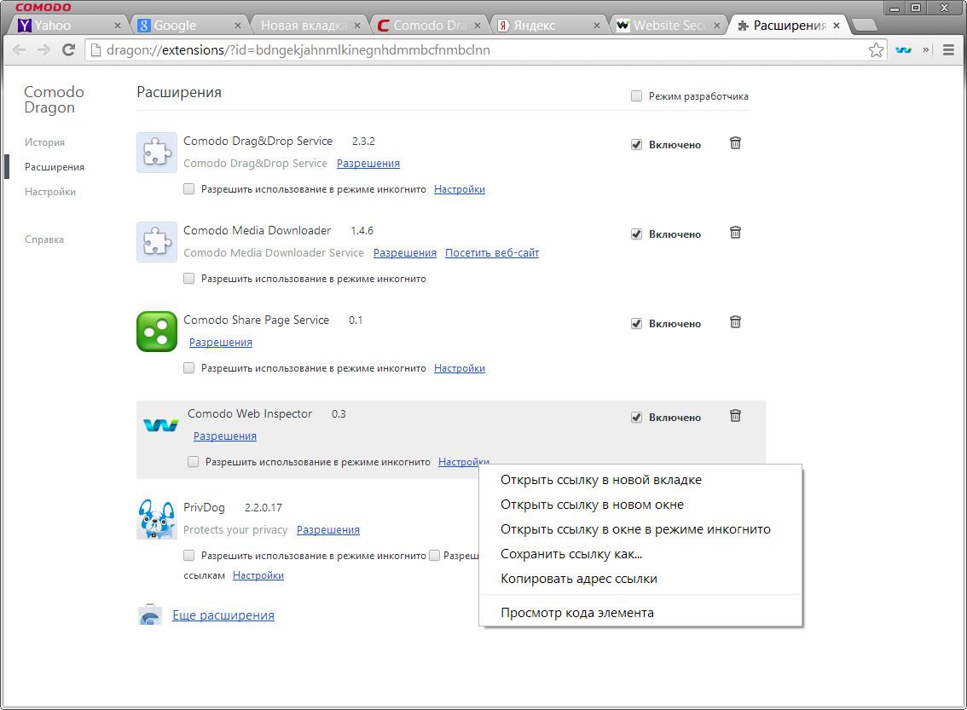Screen dimensions: 967x710
Task: Select Копировать адрес ссылки
Action: (x=640, y=578)
